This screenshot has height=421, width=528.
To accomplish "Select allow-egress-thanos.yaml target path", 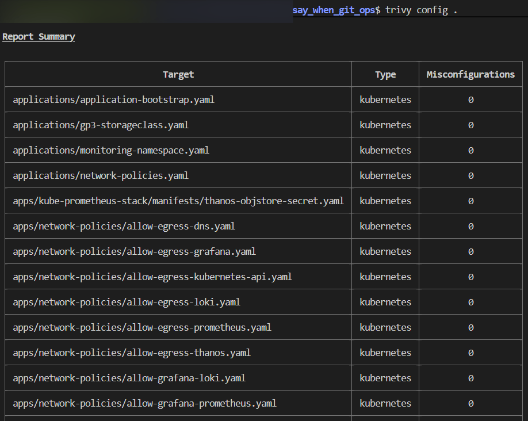I will (132, 353).
